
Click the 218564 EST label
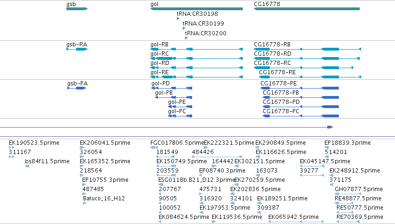tap(91, 171)
